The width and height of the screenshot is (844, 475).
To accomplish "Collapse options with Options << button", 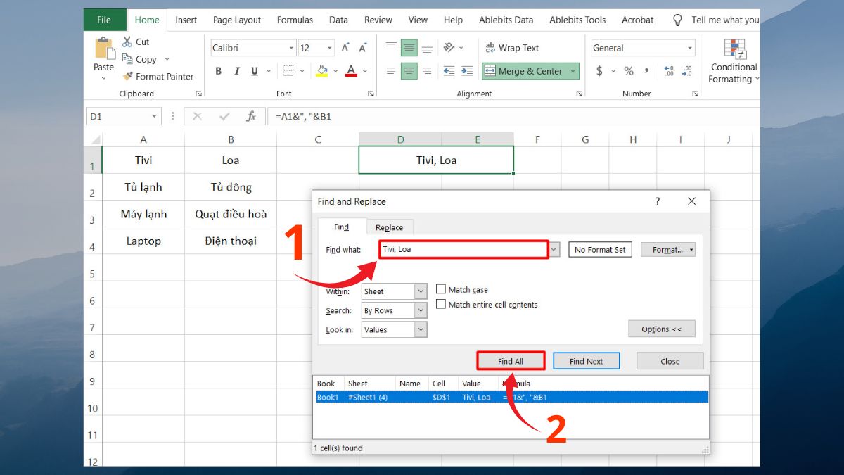I will pyautogui.click(x=662, y=329).
